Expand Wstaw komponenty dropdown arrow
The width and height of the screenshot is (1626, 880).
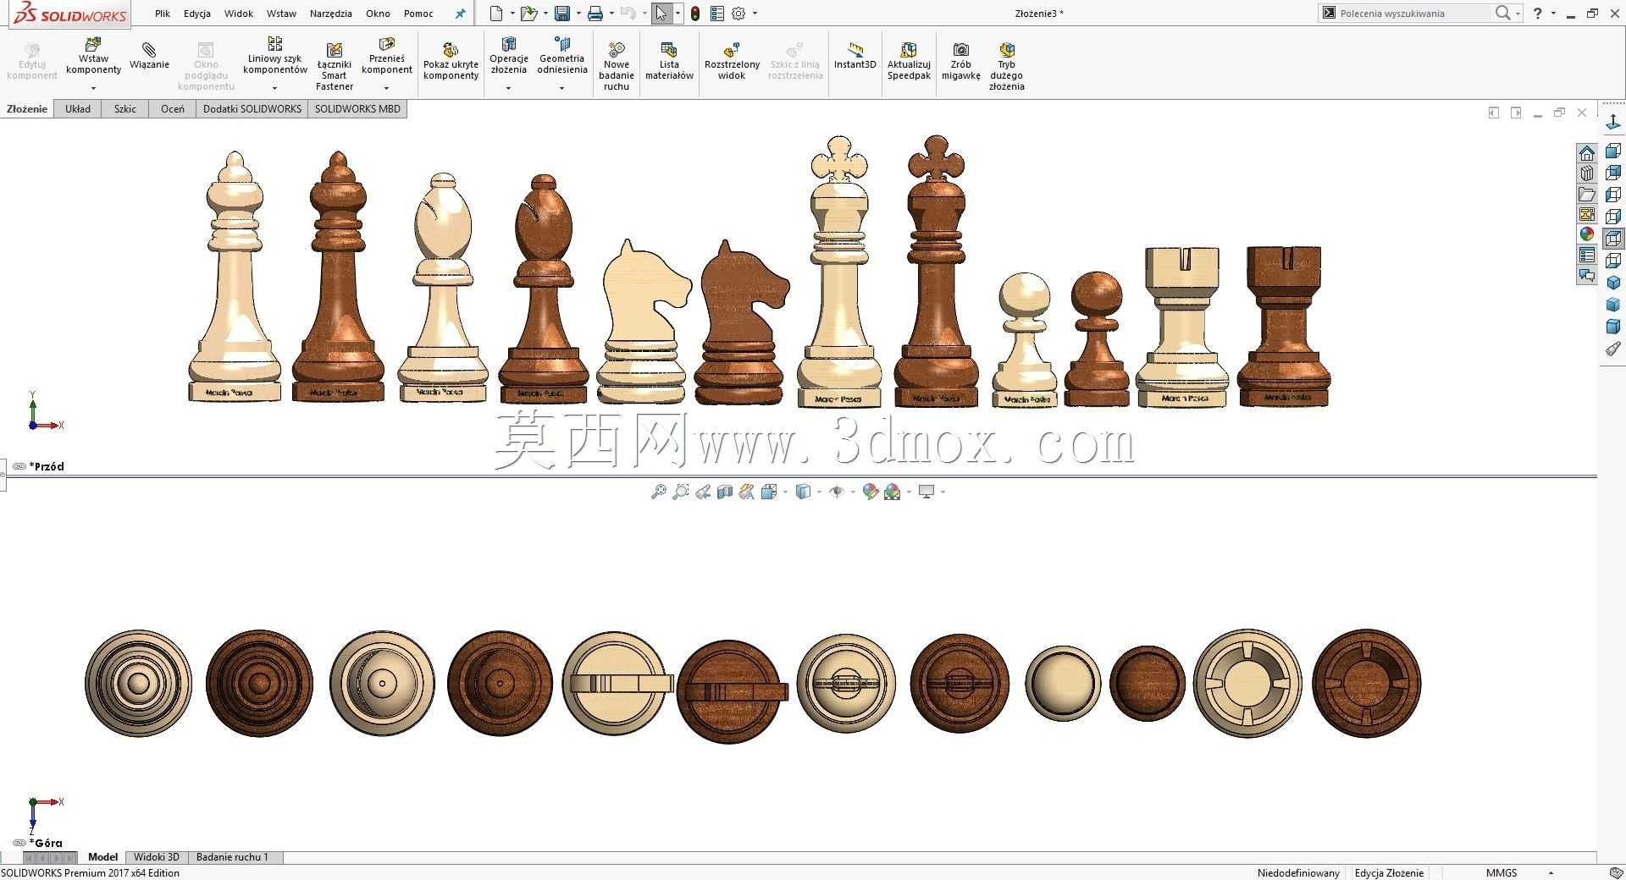point(93,88)
